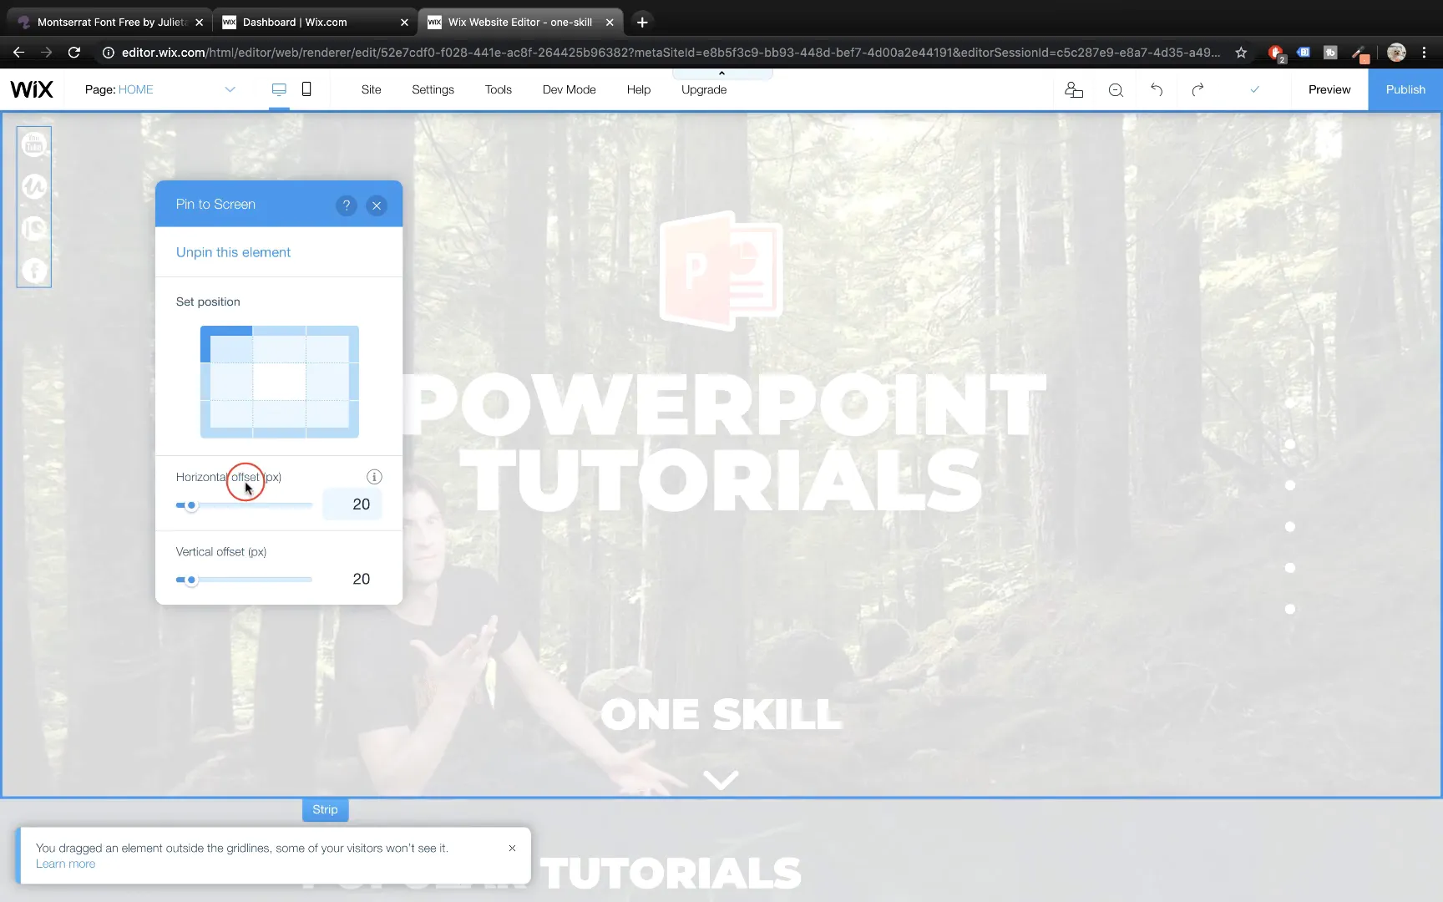Image resolution: width=1443 pixels, height=902 pixels.
Task: Click the Horizontal offset value field
Action: point(352,504)
